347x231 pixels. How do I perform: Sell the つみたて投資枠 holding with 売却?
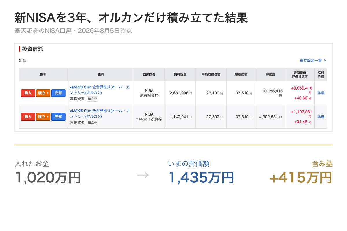[58, 117]
